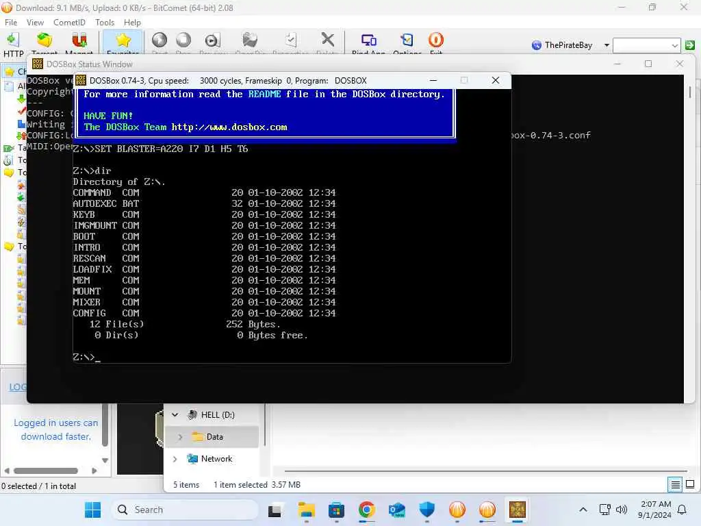The width and height of the screenshot is (701, 526).
Task: Click the Magnet link toolbar icon
Action: [79, 40]
